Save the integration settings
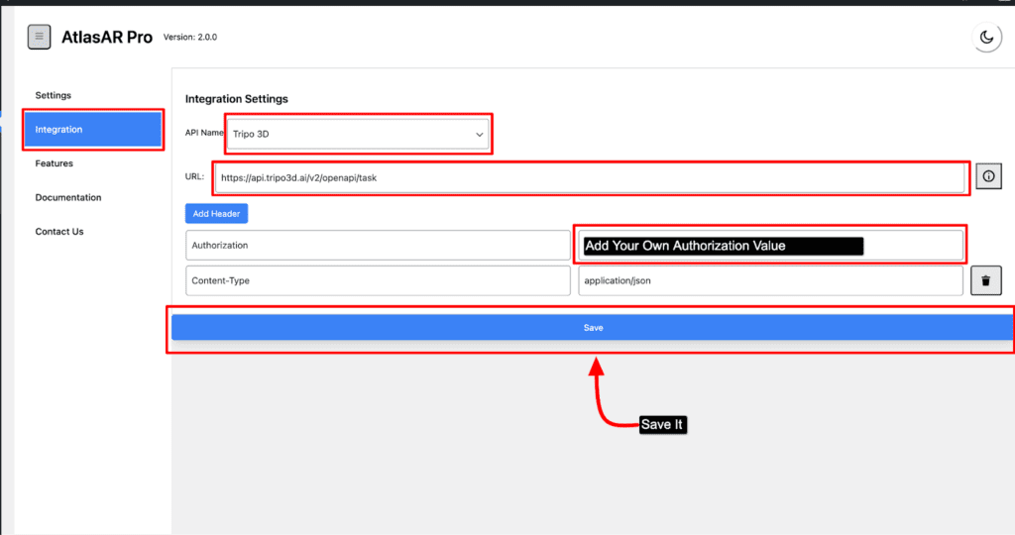The width and height of the screenshot is (1015, 535). click(593, 327)
